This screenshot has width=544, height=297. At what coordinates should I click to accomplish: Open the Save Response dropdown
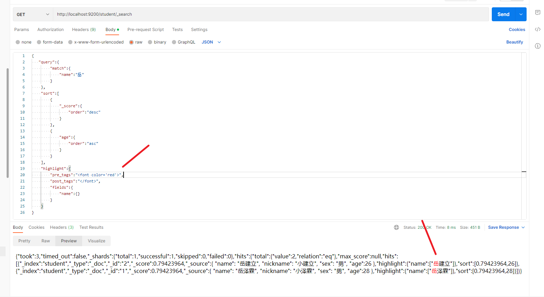(x=506, y=227)
